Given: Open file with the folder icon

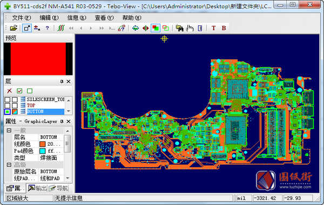Looking at the screenshot, I should (13, 28).
